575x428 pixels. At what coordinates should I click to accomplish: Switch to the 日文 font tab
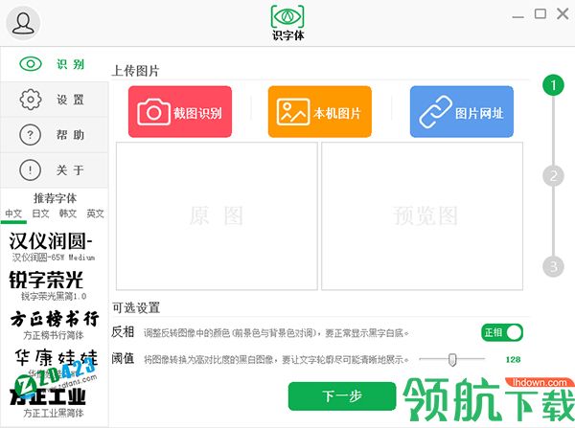pos(40,214)
